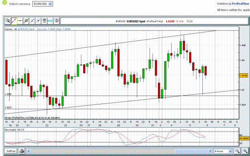Select the parallel lines tool
The width and height of the screenshot is (250, 156).
tap(38, 21)
